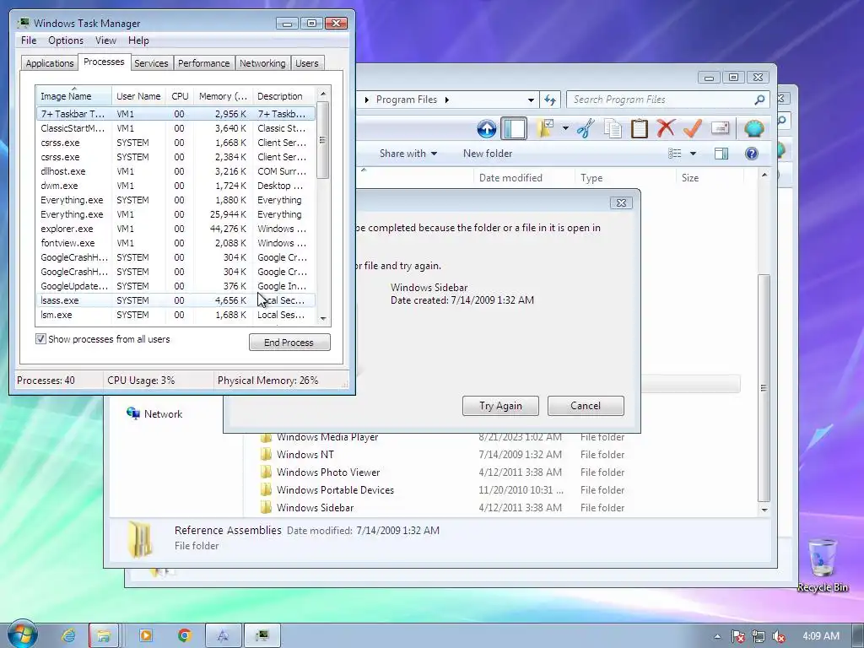Image resolution: width=864 pixels, height=648 pixels.
Task: Launch Google Chrome from the taskbar
Action: click(x=185, y=636)
